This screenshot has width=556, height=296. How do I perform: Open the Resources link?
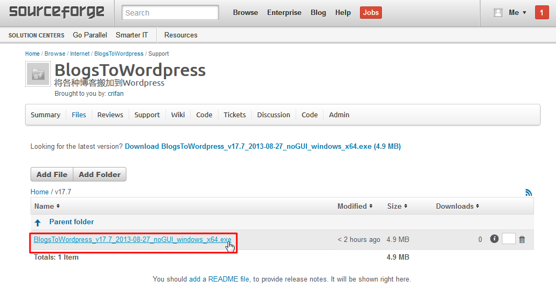point(181,35)
